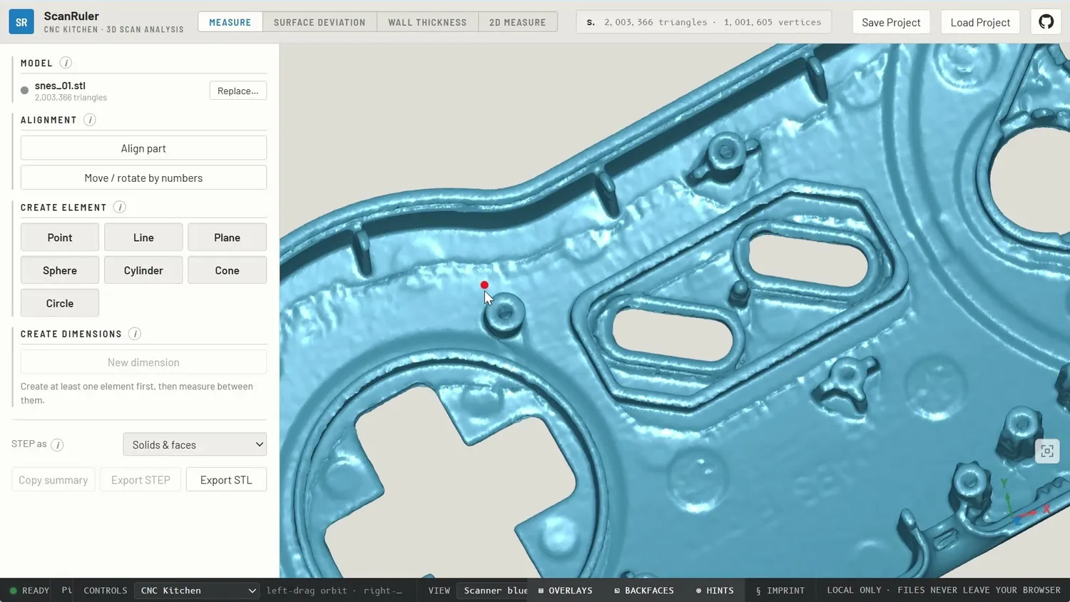Create a Cylinder element
The width and height of the screenshot is (1070, 602).
143,270
